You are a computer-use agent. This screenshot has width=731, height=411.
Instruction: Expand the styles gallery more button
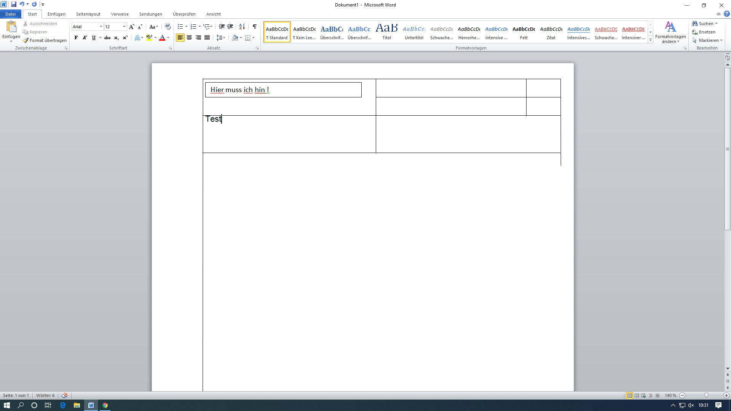click(650, 40)
